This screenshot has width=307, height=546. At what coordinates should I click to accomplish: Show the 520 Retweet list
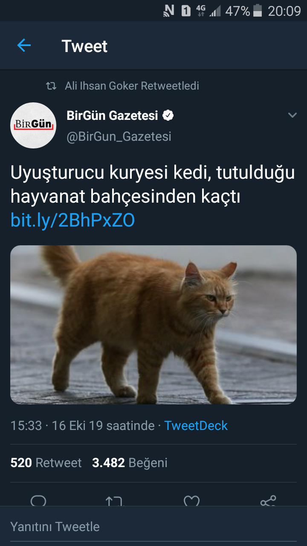[46, 463]
